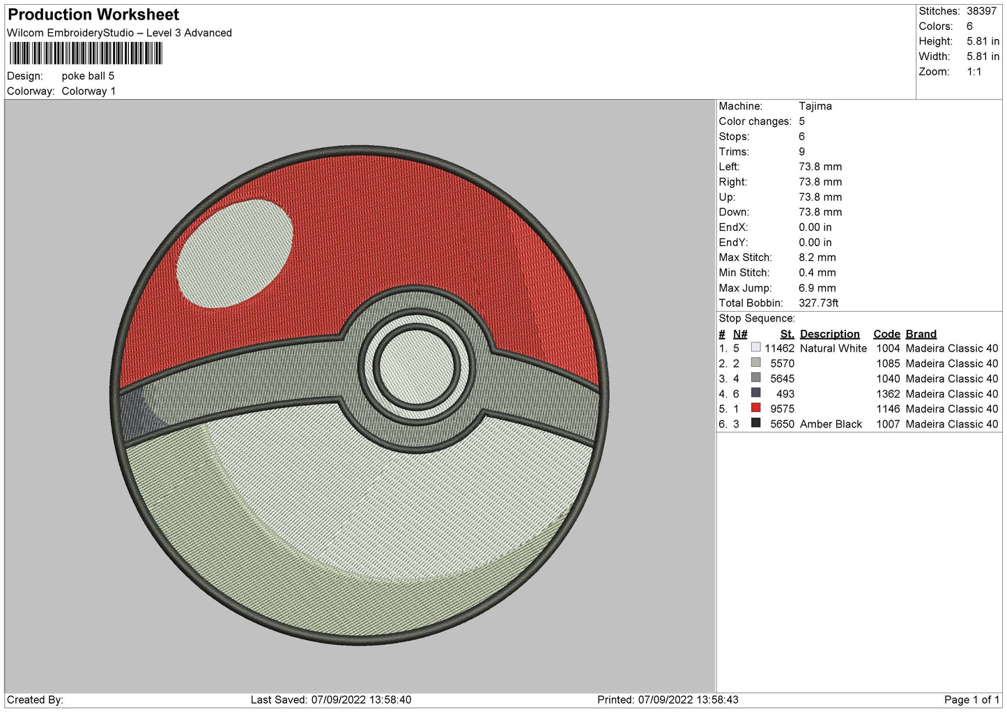The height and width of the screenshot is (712, 1007).
Task: Click the 'Width:' label in header
Action: (x=934, y=56)
